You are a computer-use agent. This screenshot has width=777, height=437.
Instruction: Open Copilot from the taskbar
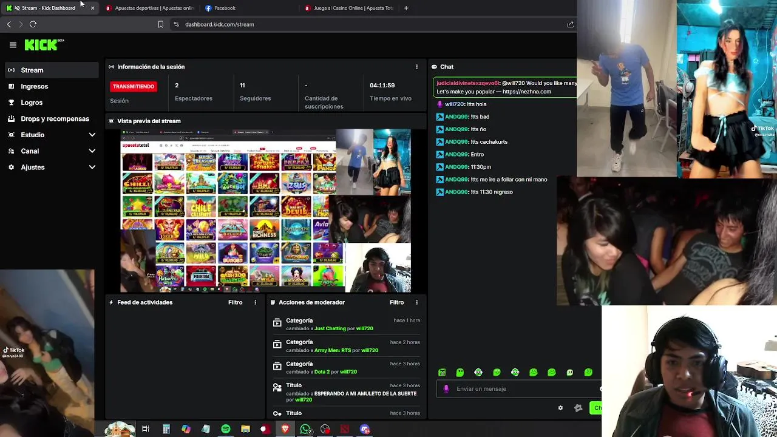pos(186,429)
